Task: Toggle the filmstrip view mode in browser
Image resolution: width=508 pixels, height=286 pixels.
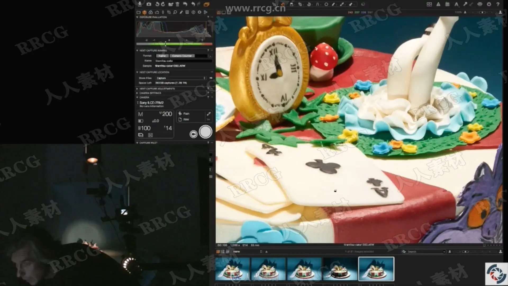Action: 227,252
